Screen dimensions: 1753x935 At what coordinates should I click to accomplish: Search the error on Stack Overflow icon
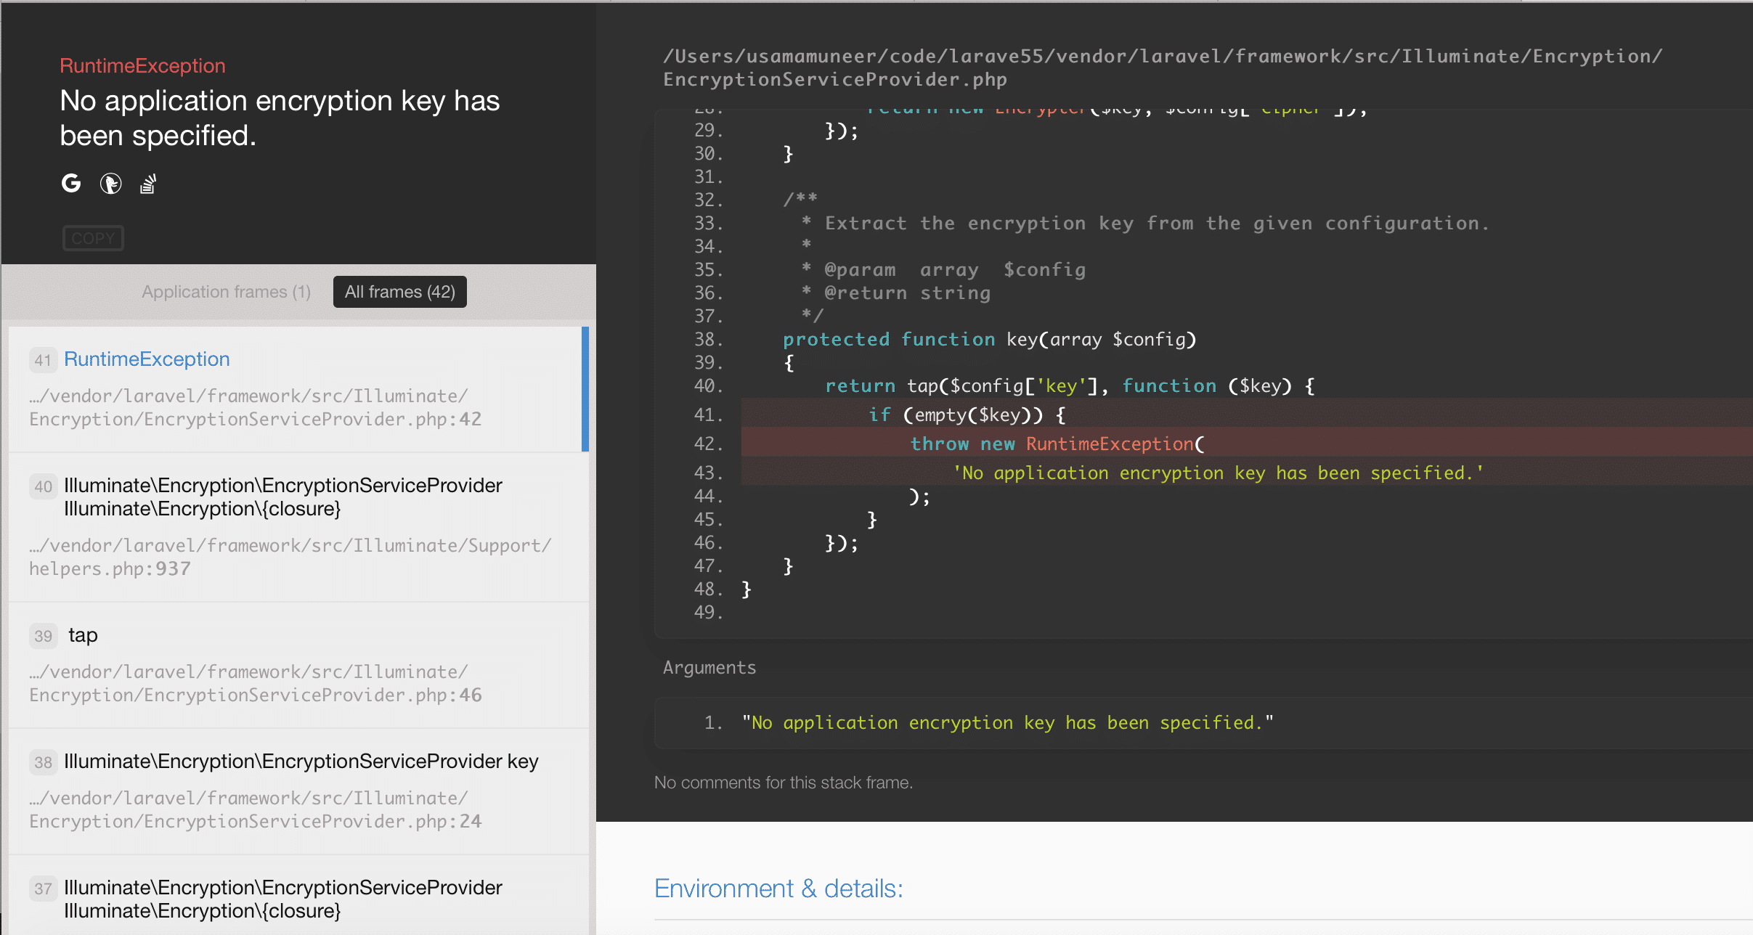click(148, 184)
